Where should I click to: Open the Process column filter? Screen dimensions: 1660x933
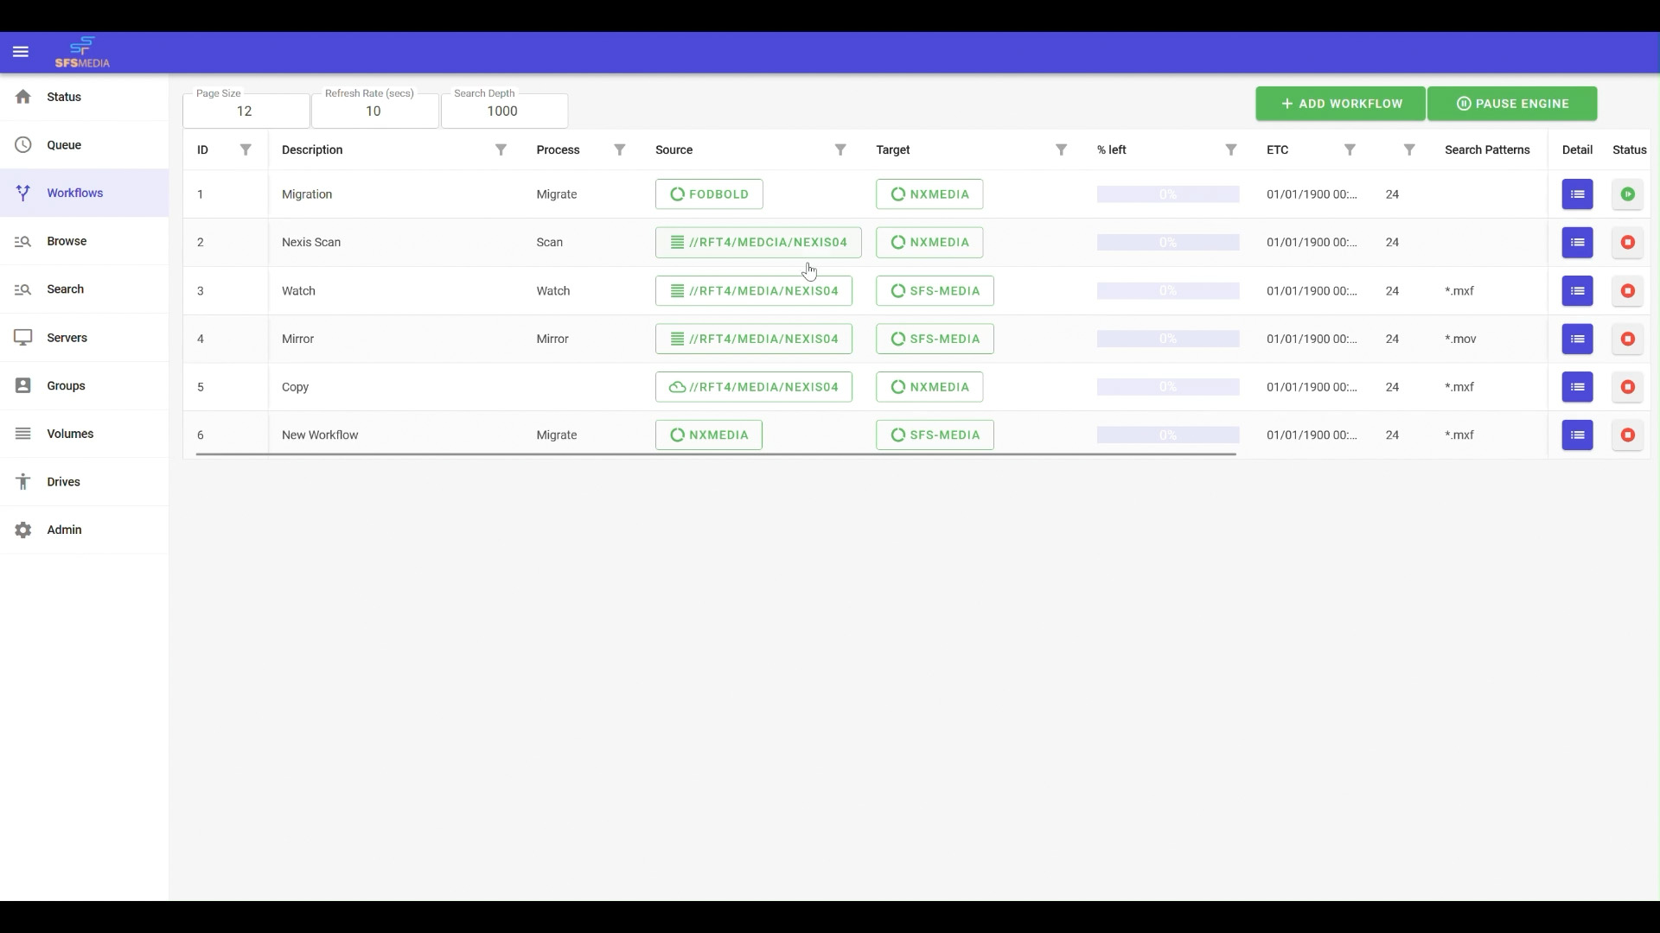coord(619,150)
